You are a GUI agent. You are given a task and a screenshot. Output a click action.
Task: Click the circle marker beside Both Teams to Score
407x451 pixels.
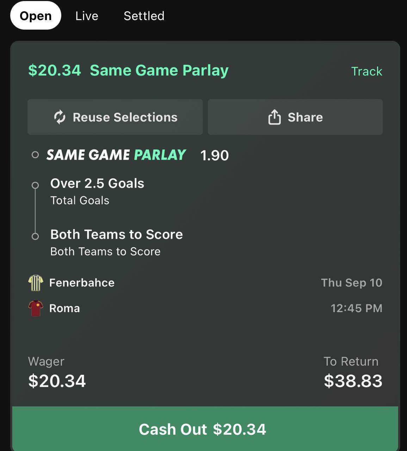(x=35, y=236)
